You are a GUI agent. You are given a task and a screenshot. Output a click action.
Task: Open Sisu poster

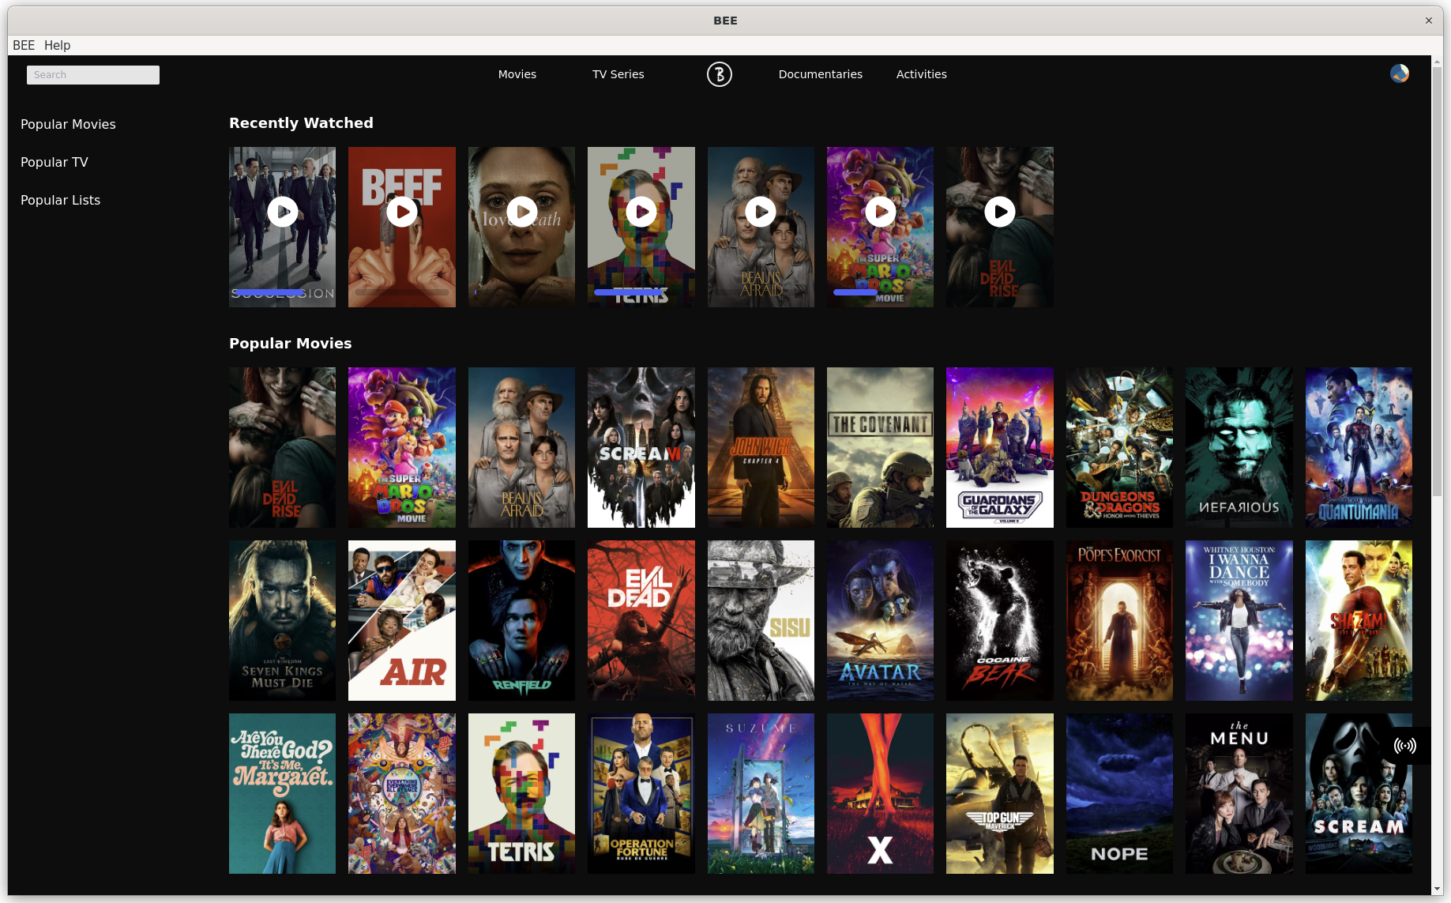tap(761, 620)
